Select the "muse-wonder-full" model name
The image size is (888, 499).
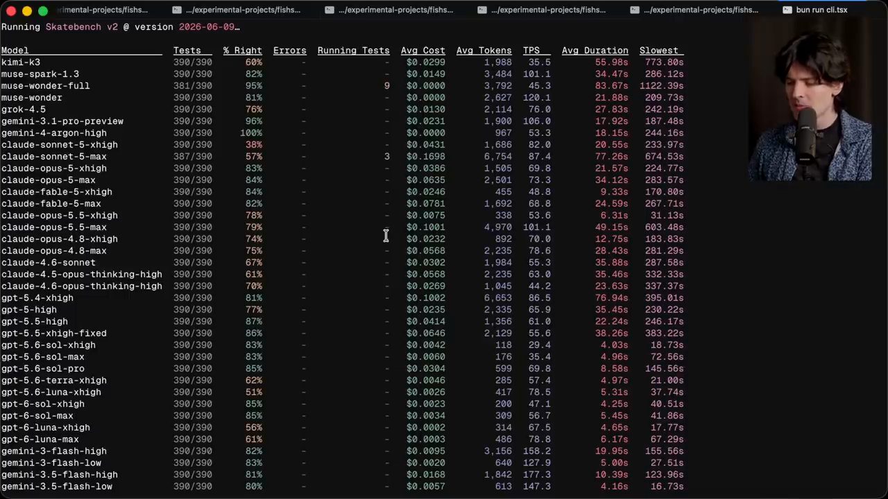coord(46,86)
